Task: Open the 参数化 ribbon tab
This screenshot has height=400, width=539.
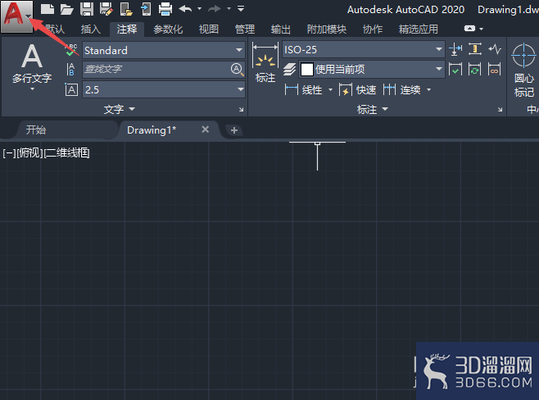Action: (x=168, y=30)
